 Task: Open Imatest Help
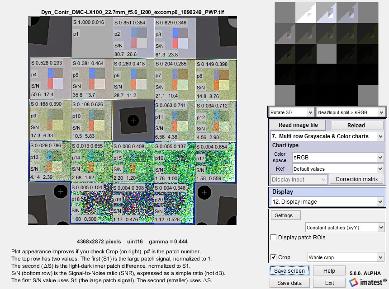click(x=329, y=270)
